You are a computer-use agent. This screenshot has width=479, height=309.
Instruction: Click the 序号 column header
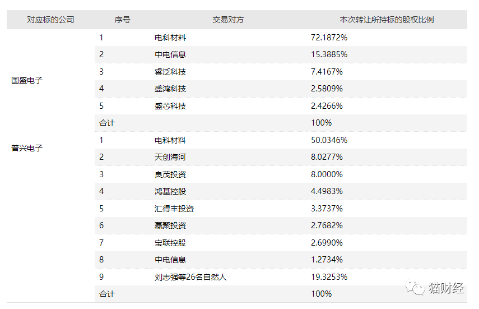[x=122, y=20]
